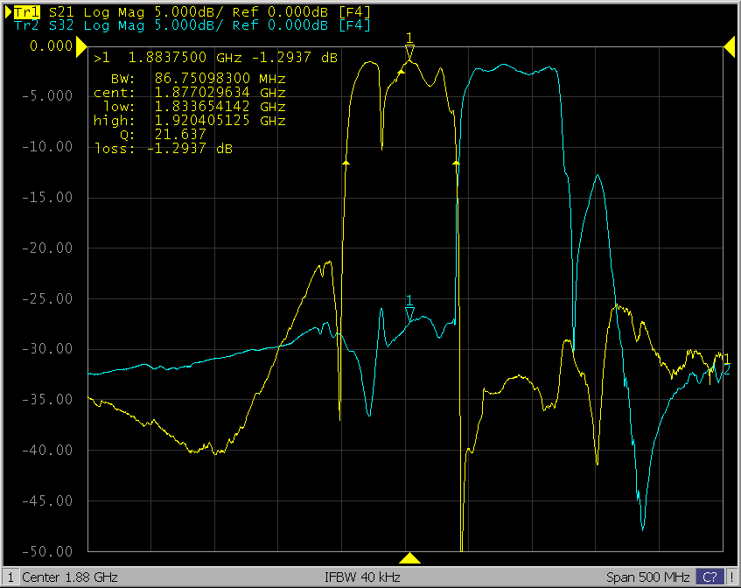Click the IFBW 40 kHz setting

click(x=362, y=577)
